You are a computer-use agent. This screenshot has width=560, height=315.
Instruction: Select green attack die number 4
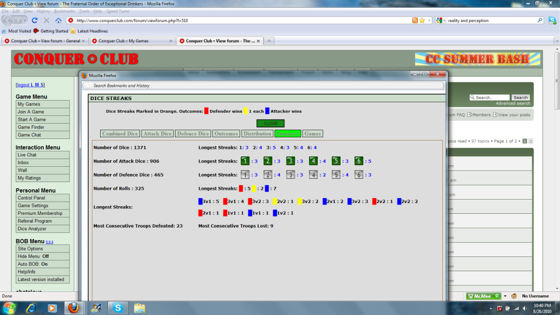(x=313, y=161)
